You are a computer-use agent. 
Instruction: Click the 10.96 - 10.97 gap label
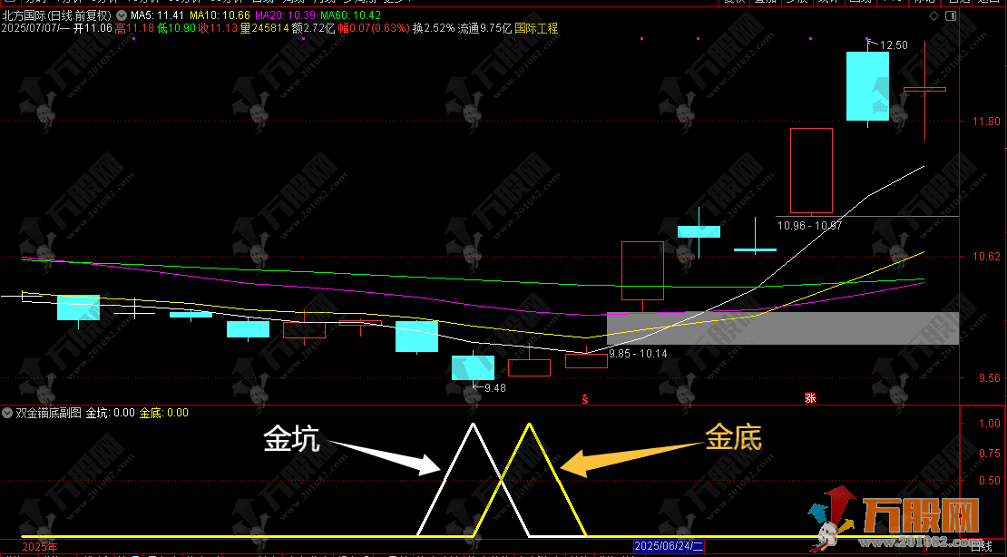pos(809,226)
